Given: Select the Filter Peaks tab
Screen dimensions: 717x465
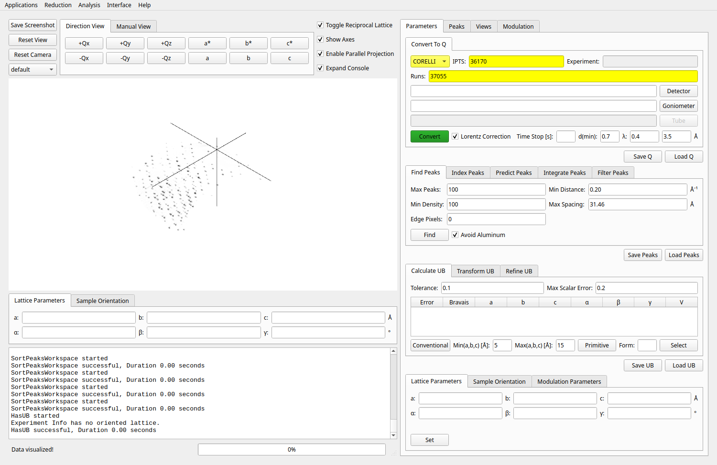Looking at the screenshot, I should tap(613, 173).
